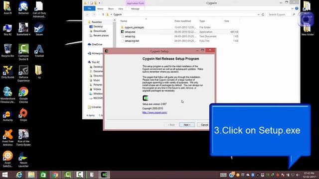Image resolution: width=319 pixels, height=179 pixels.
Task: Open Rise of the Tomb Raider shortcut
Action: pos(23,138)
